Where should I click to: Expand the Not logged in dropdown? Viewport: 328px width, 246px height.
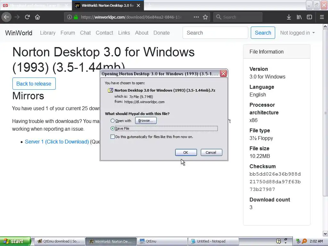coord(297,33)
